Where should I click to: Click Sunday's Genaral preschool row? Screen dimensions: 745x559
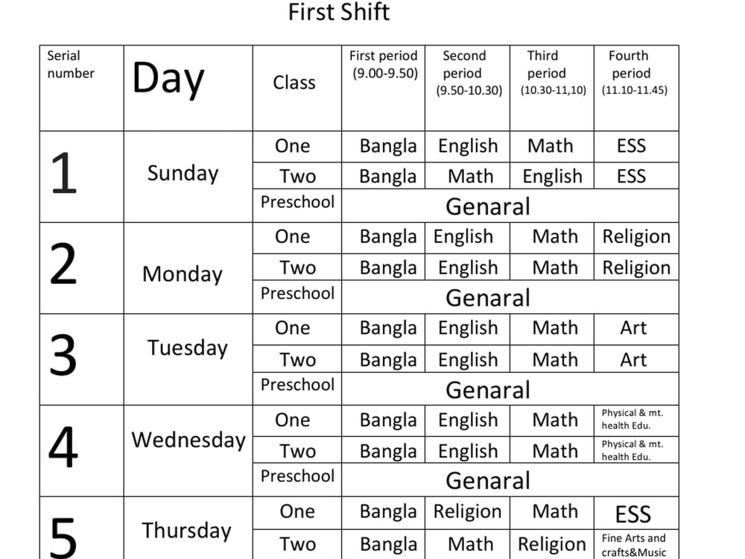tap(510, 206)
